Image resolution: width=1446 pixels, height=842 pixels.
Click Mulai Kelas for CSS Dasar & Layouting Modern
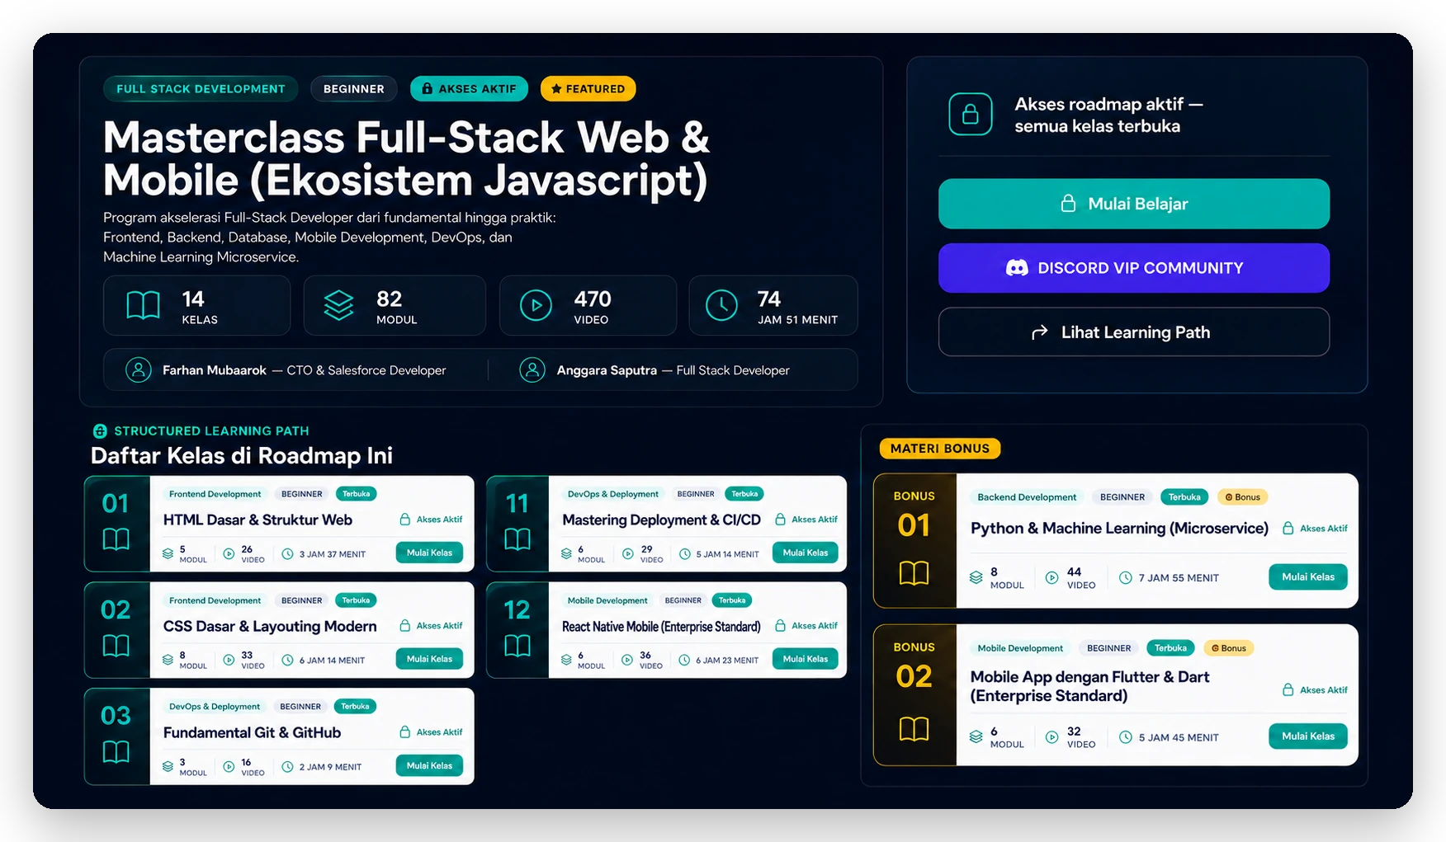[429, 659]
